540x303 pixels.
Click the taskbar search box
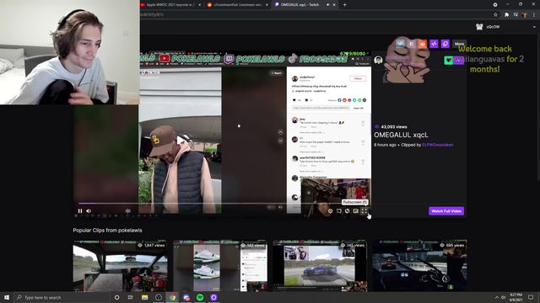(62, 297)
